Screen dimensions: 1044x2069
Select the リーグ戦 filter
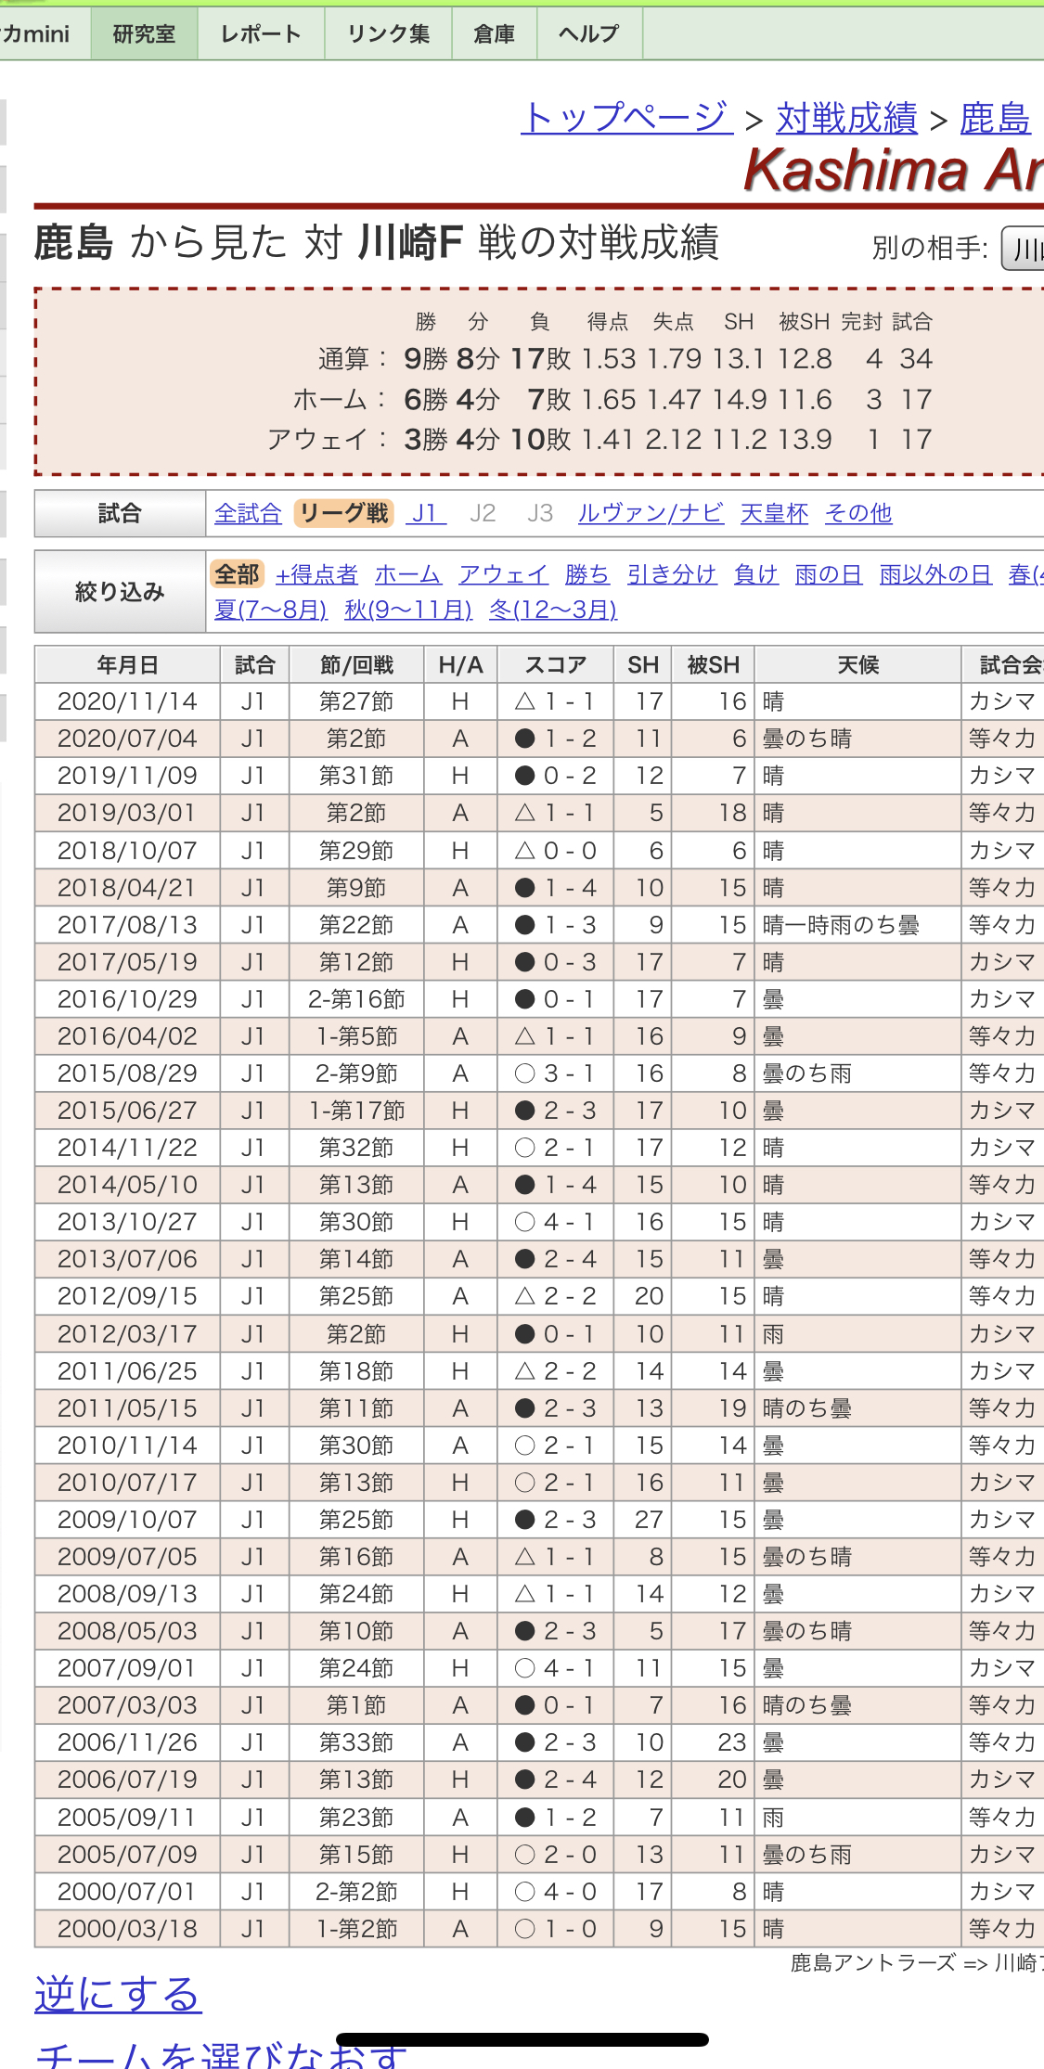click(343, 513)
